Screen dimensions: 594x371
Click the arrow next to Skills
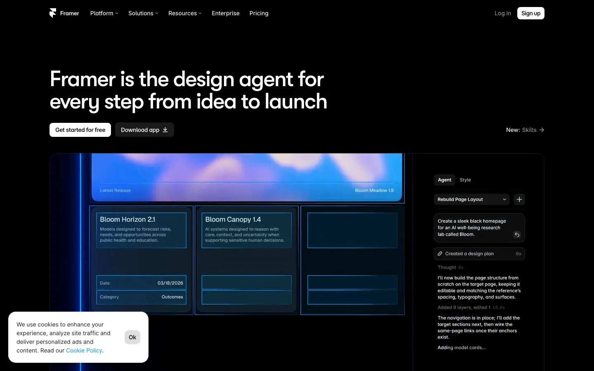tap(542, 130)
